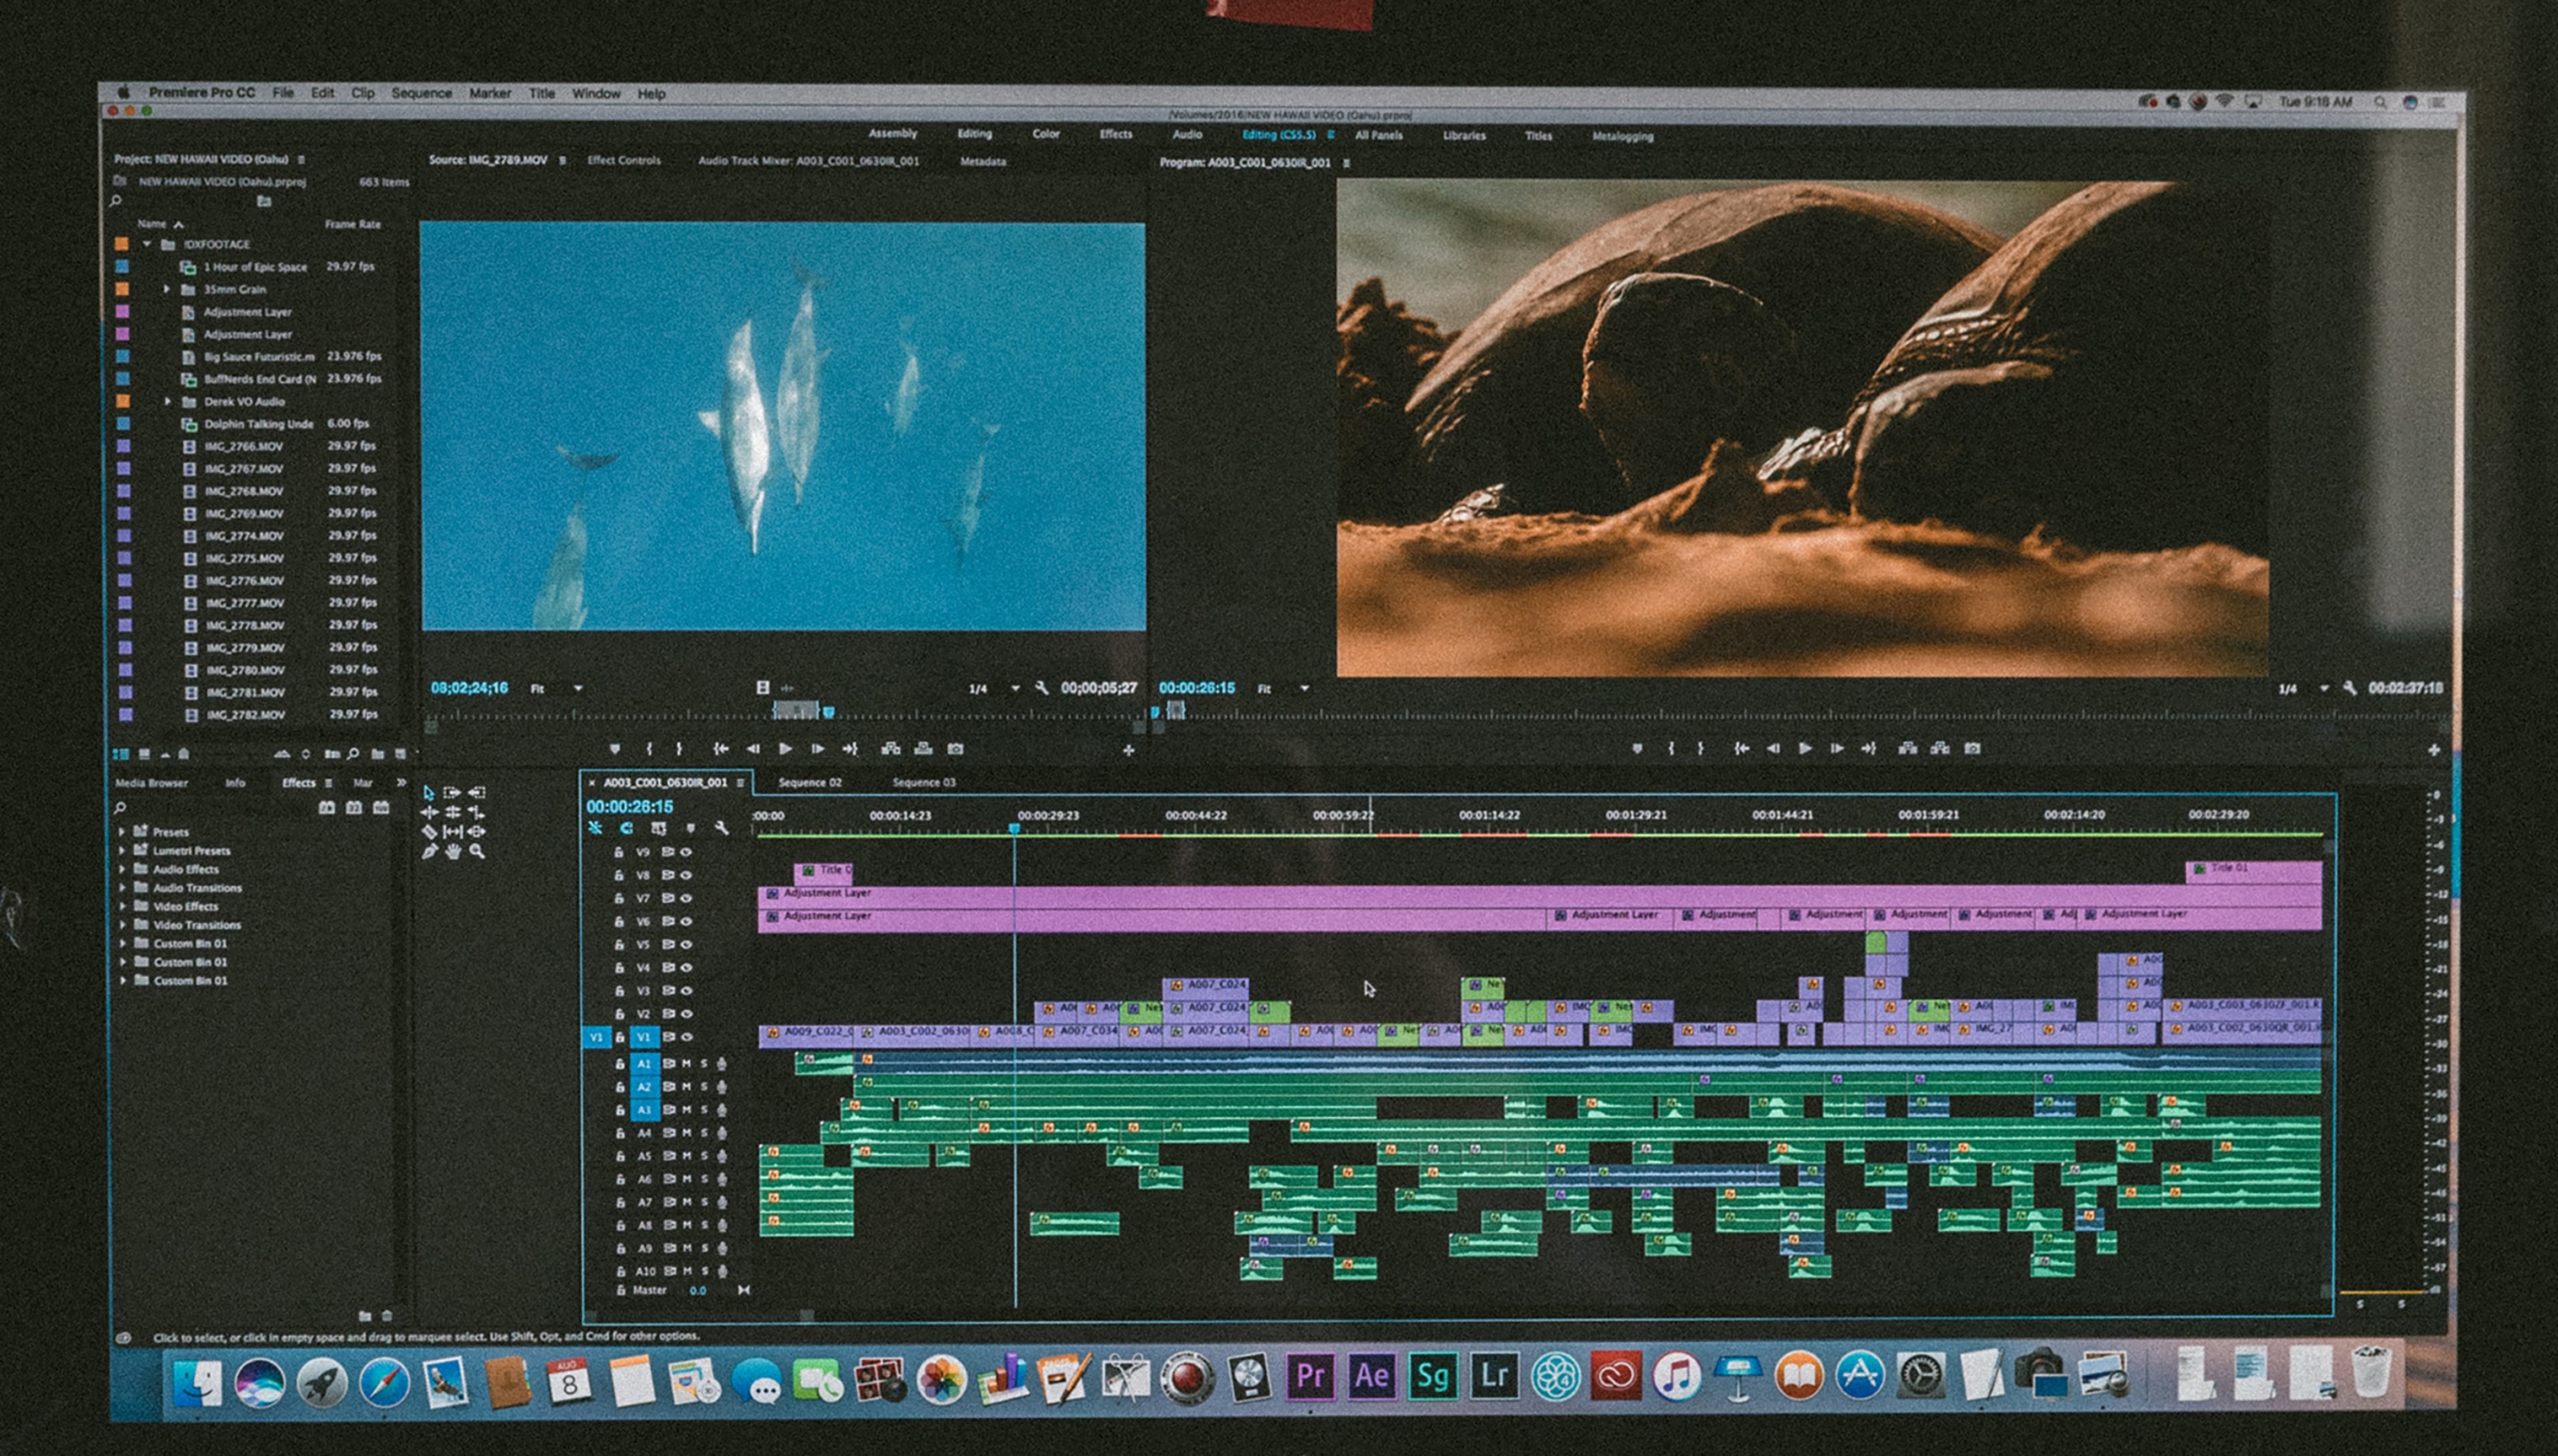
Task: Mute audio track A1
Action: tap(687, 1063)
